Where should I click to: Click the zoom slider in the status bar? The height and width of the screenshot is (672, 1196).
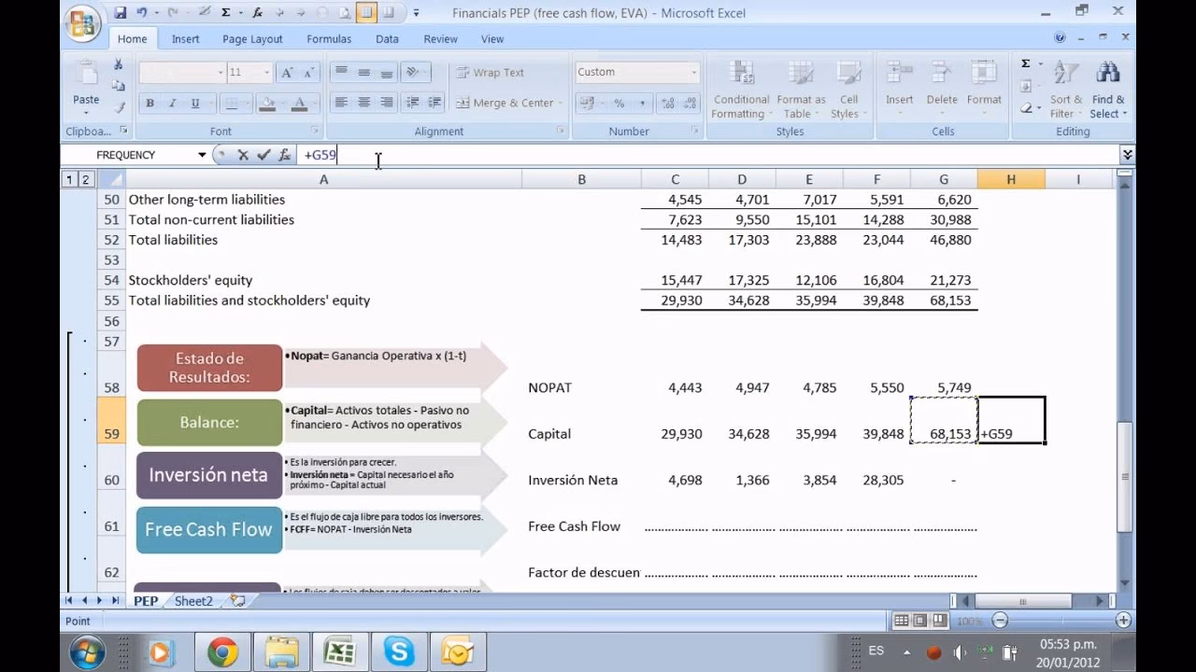tap(1061, 621)
